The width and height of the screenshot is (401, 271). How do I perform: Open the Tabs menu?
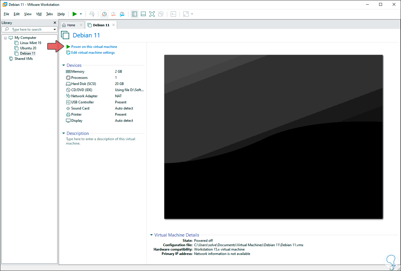tap(50, 14)
